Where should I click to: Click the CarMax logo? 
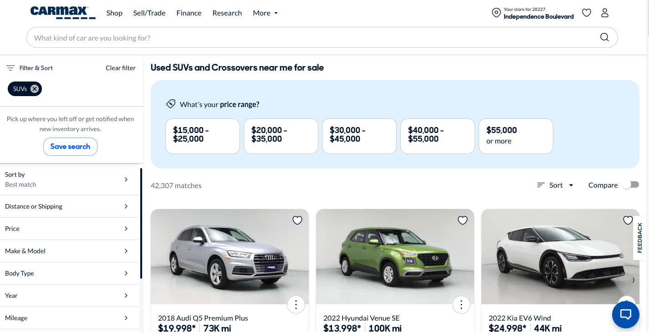(x=63, y=13)
